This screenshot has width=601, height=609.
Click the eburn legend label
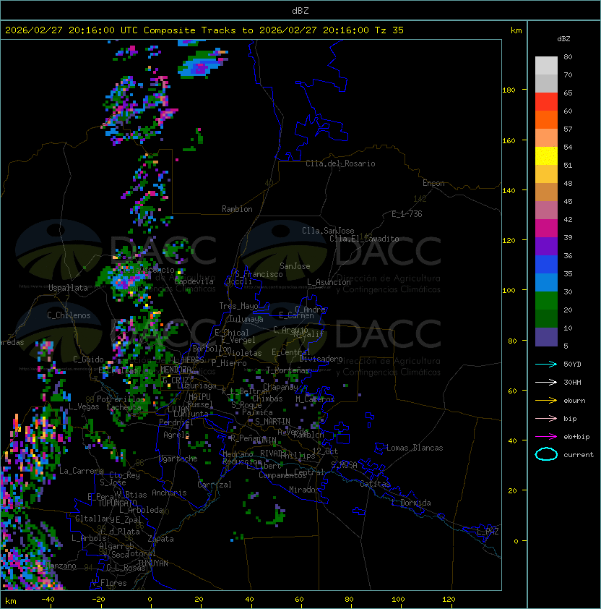coord(574,401)
